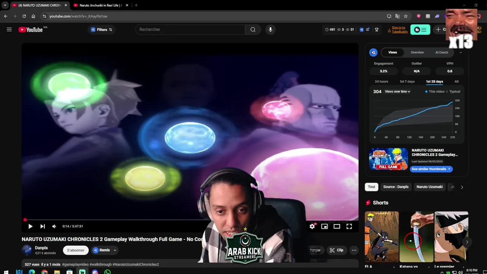This screenshot has height=274, width=487.
Task: Open the browser home page icon
Action: click(33, 16)
